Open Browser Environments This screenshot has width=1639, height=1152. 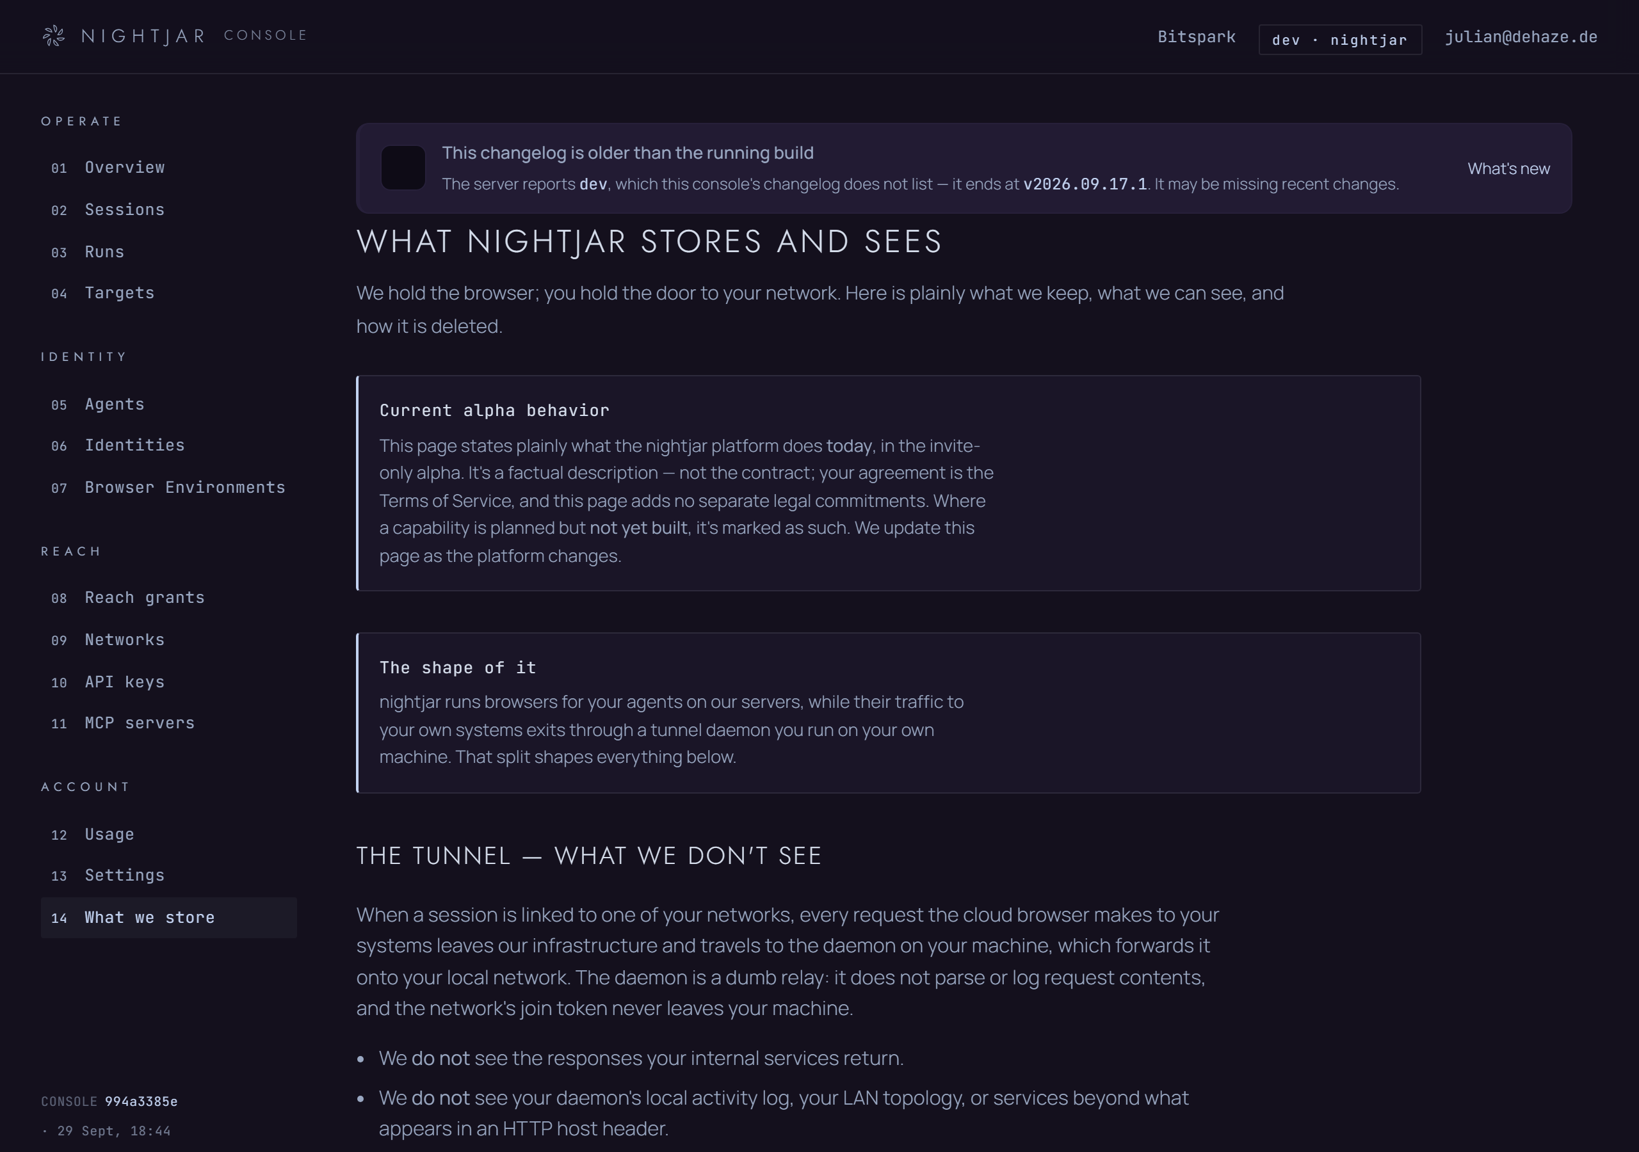point(168,488)
